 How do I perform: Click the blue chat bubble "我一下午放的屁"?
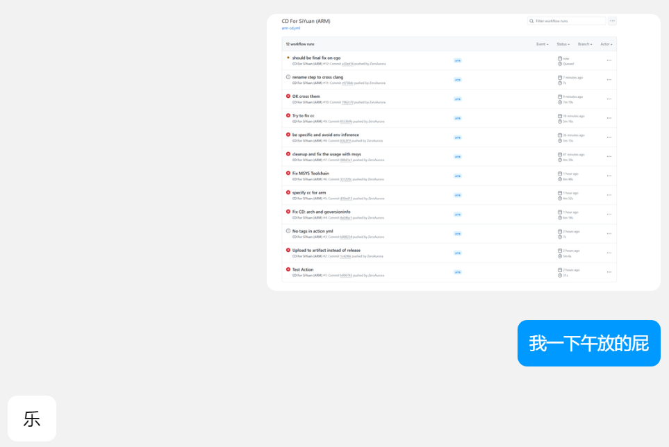point(588,343)
